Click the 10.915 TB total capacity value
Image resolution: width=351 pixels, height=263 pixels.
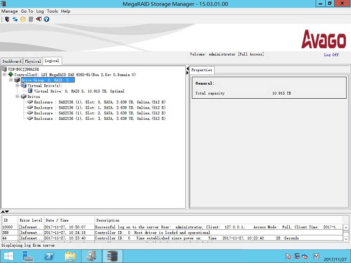281,93
